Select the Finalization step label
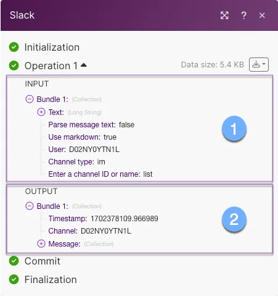Viewport: 278px width, 296px height. click(51, 279)
